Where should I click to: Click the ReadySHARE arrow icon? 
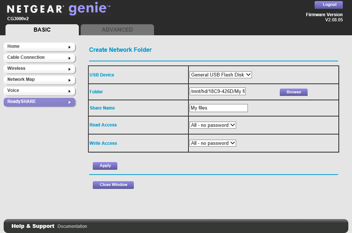point(70,103)
